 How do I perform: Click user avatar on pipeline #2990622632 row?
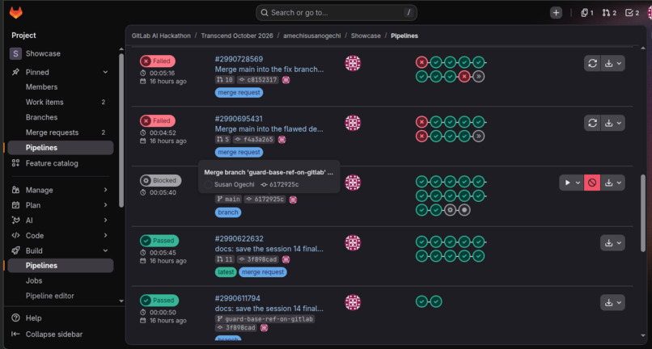[x=353, y=242]
